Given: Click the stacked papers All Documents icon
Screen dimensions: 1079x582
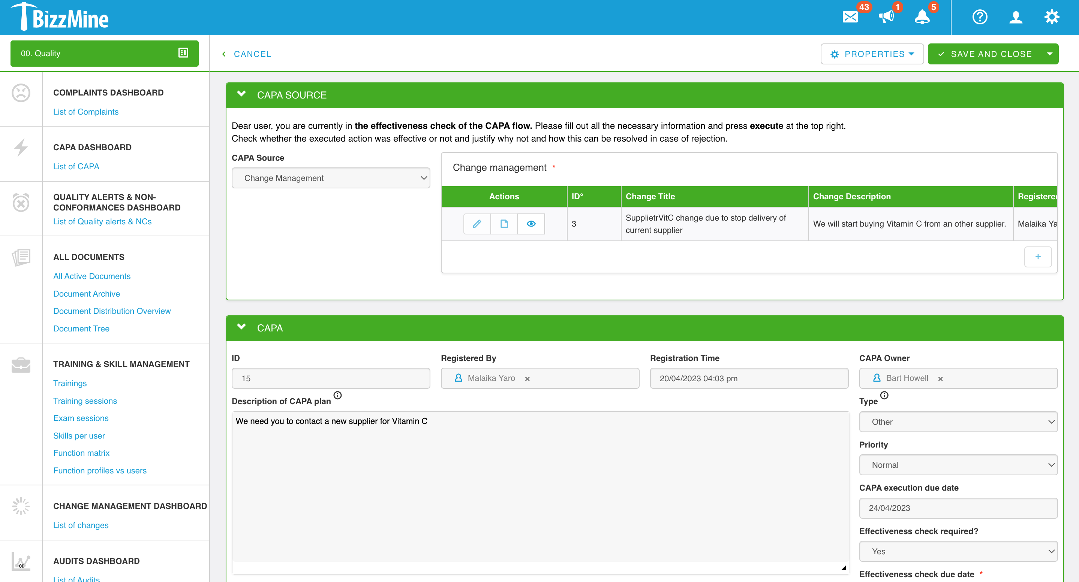Looking at the screenshot, I should [x=21, y=257].
